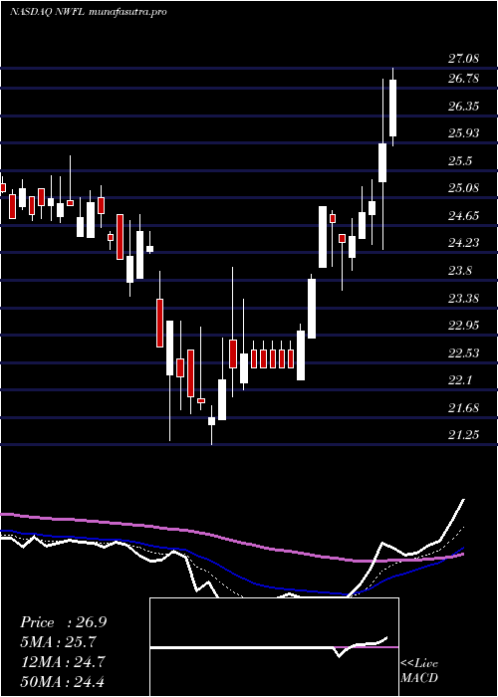Viewport: 498px width, 697px height.
Task: Click the 21.68 price axis label
Action: coord(463,408)
